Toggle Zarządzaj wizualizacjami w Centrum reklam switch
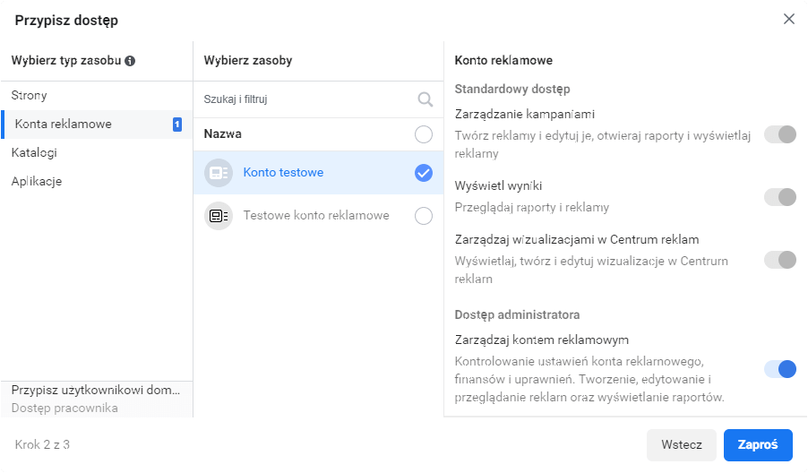The width and height of the screenshot is (808, 473). (x=779, y=260)
